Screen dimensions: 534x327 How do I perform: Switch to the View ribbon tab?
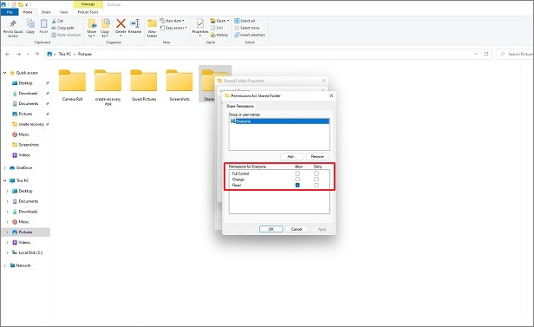coord(63,12)
